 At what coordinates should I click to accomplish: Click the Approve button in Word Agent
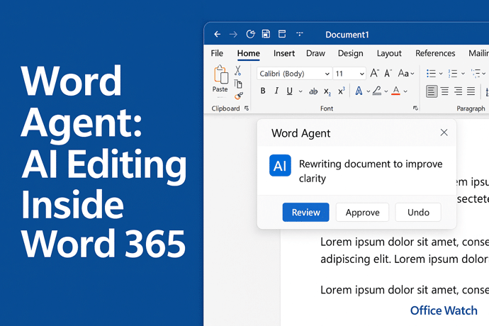[x=362, y=212]
